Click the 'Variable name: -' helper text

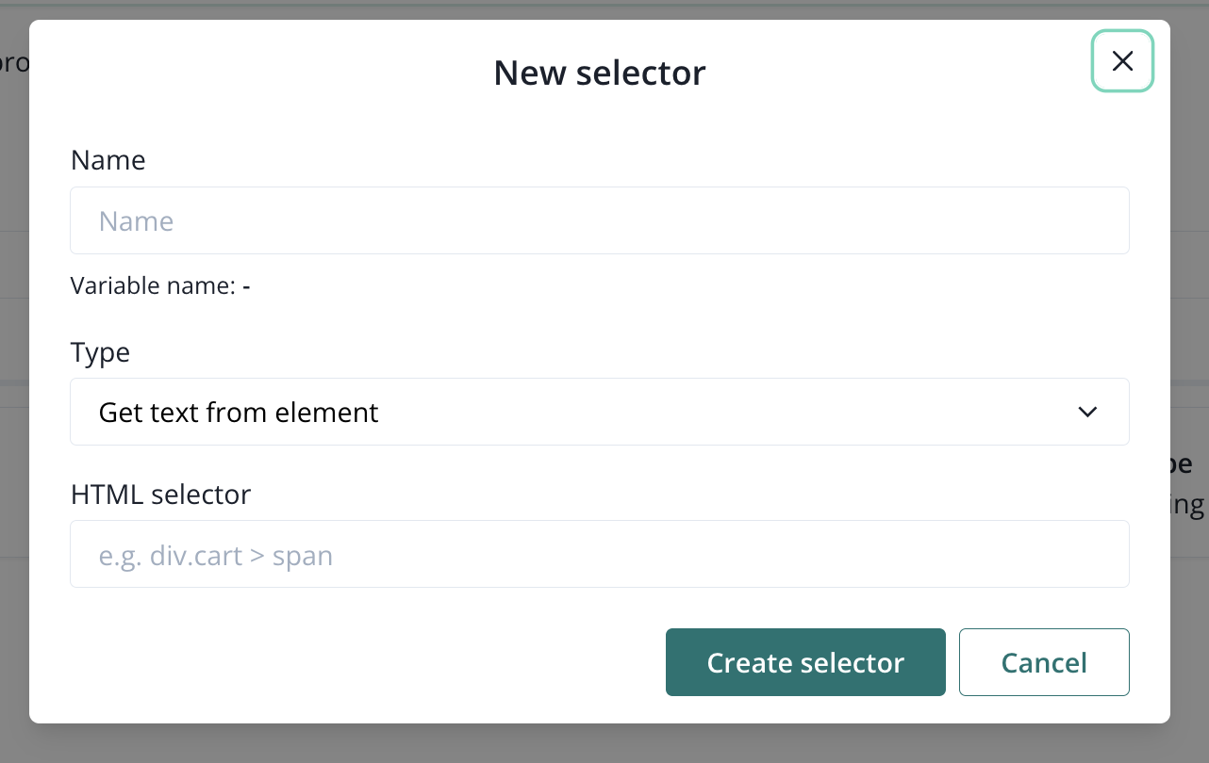(159, 285)
